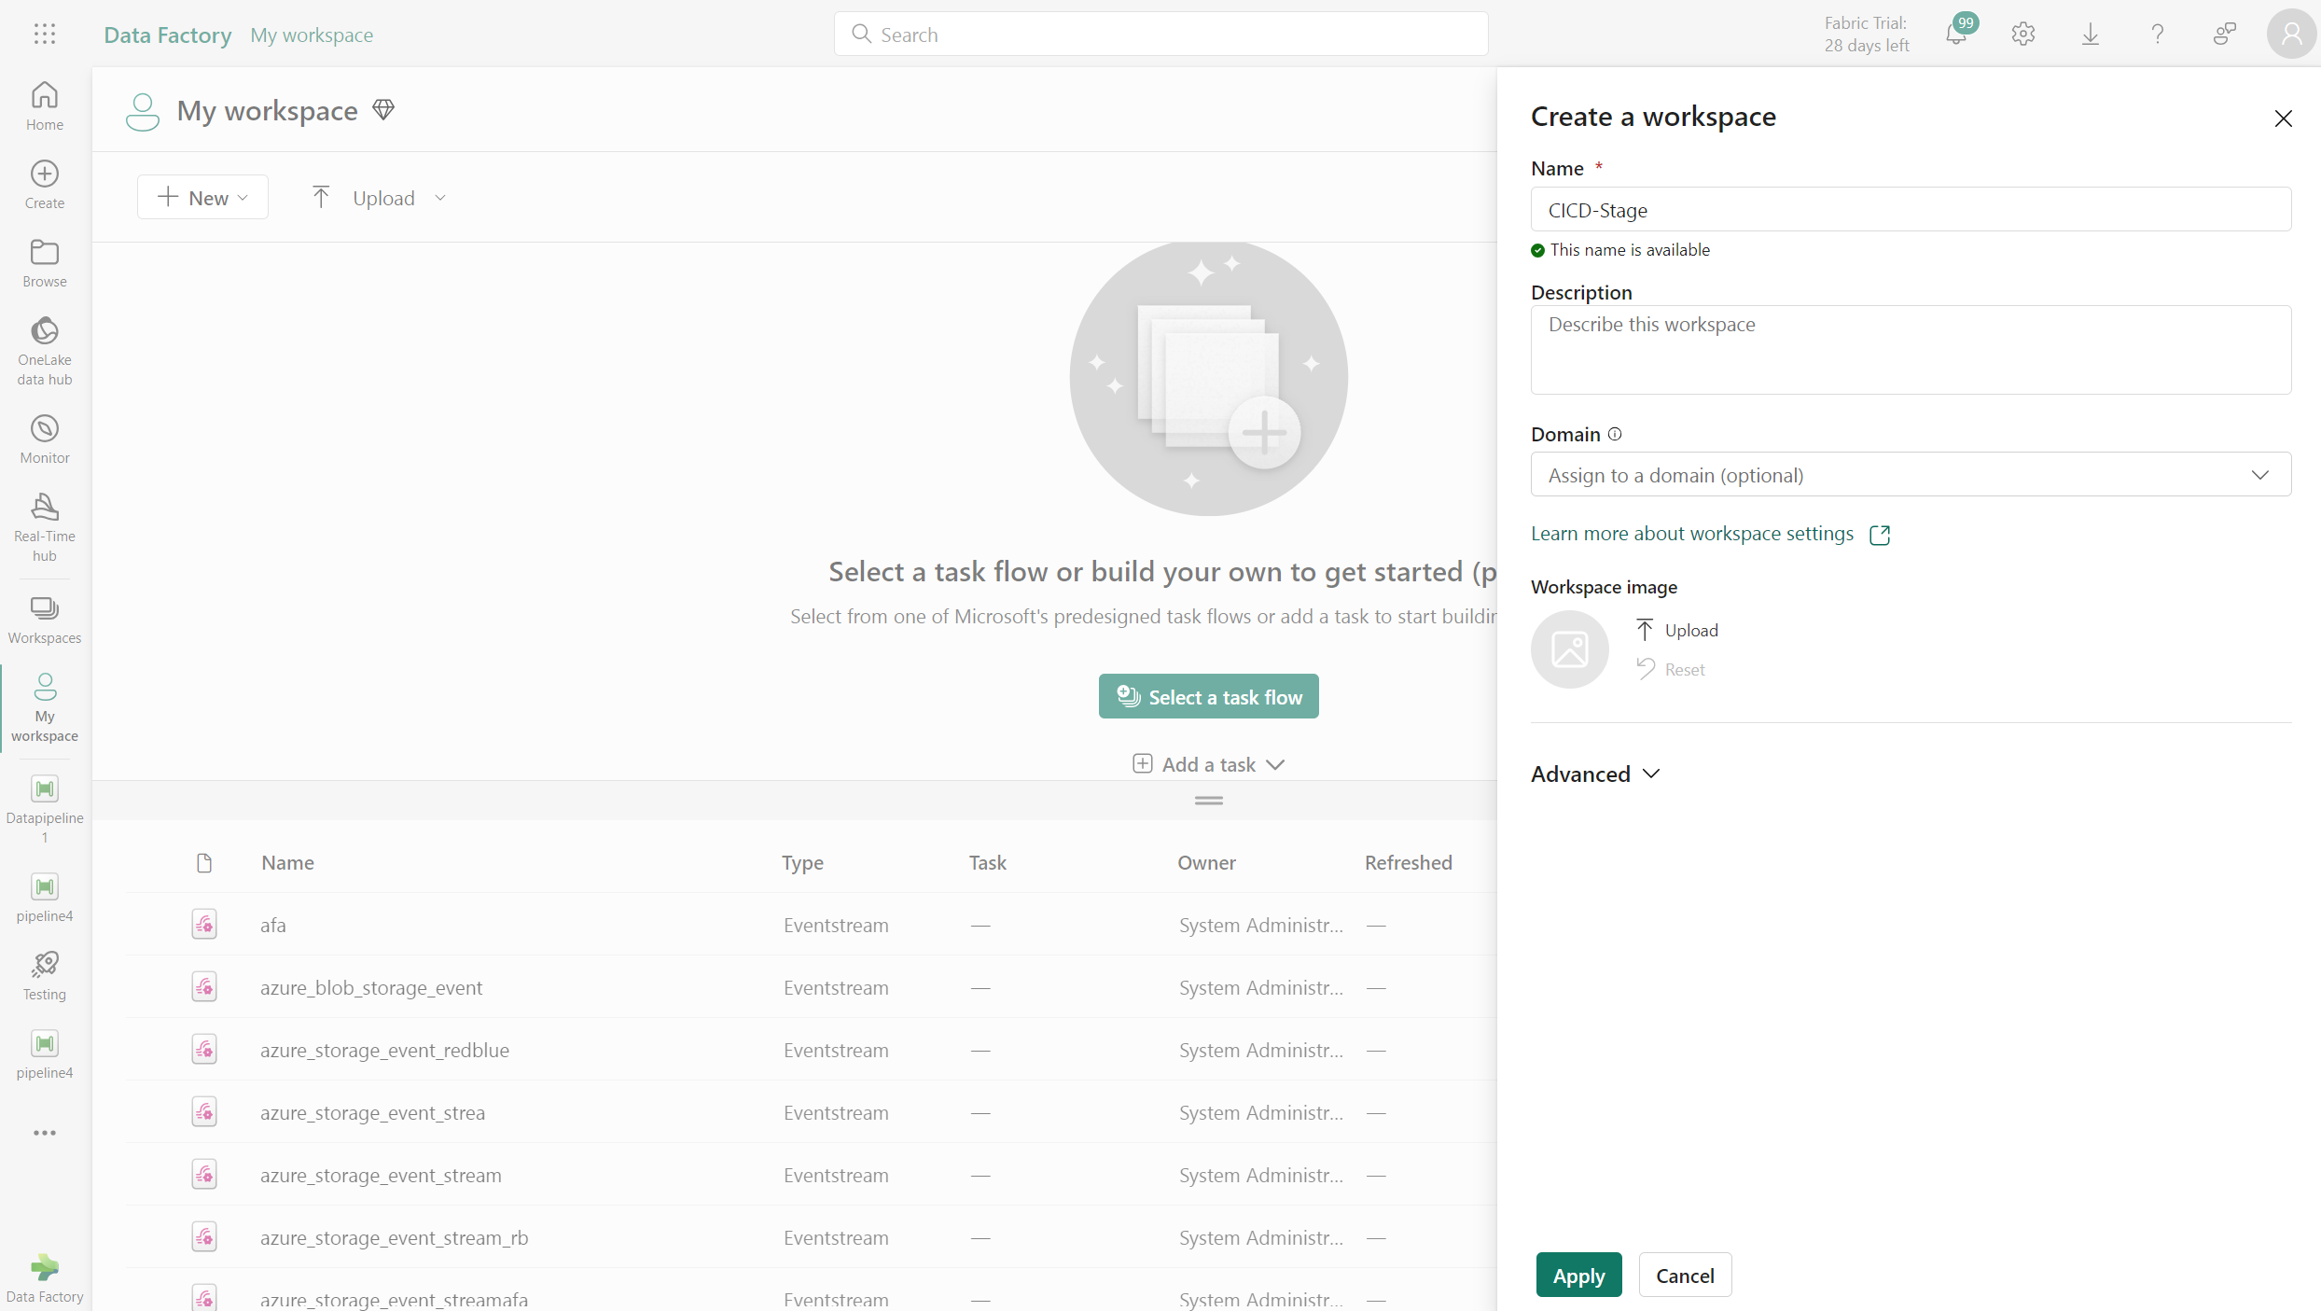
Task: Close the Create a workspace panel
Action: point(2284,119)
